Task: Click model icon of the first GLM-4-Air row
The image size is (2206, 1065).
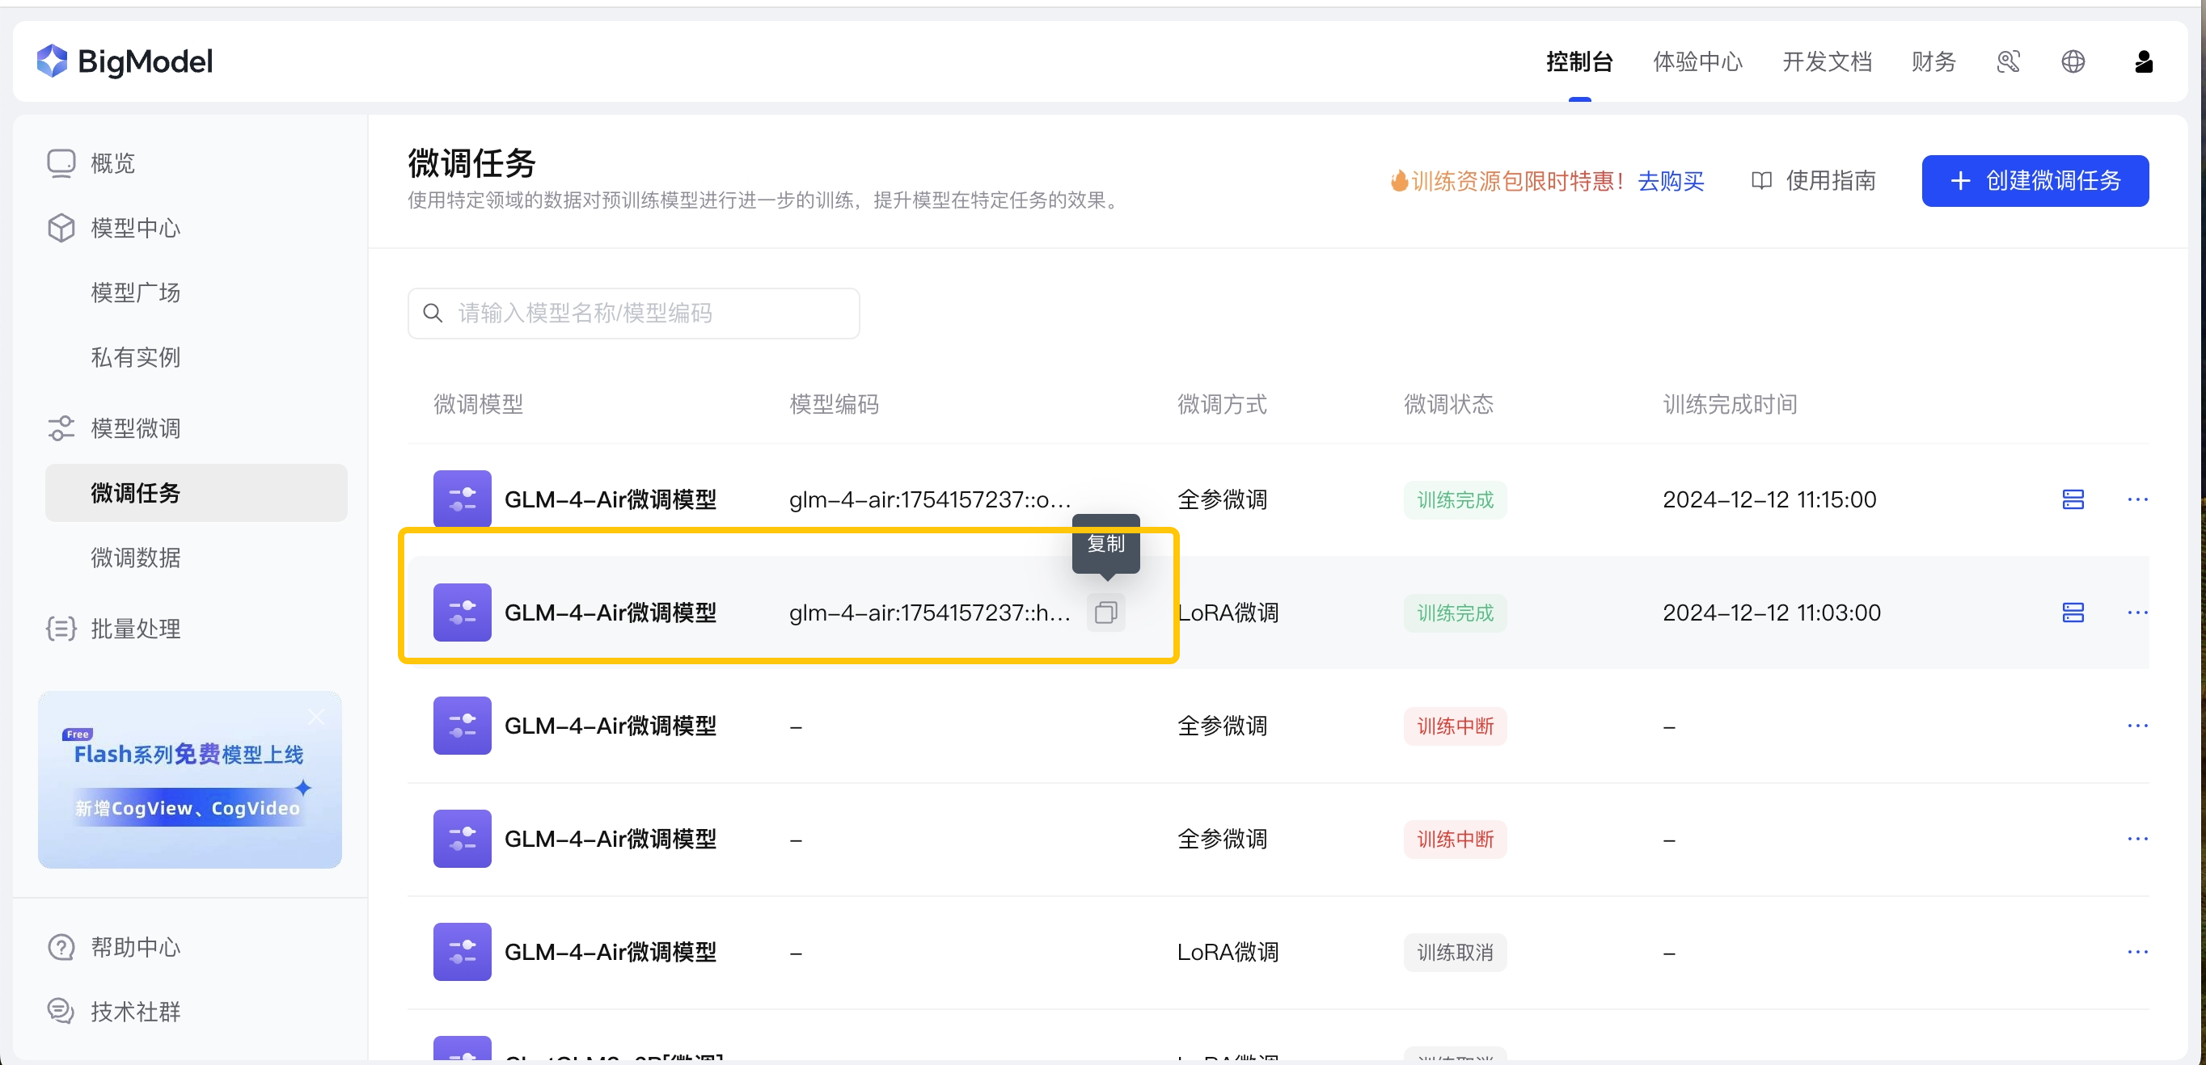Action: pos(463,499)
